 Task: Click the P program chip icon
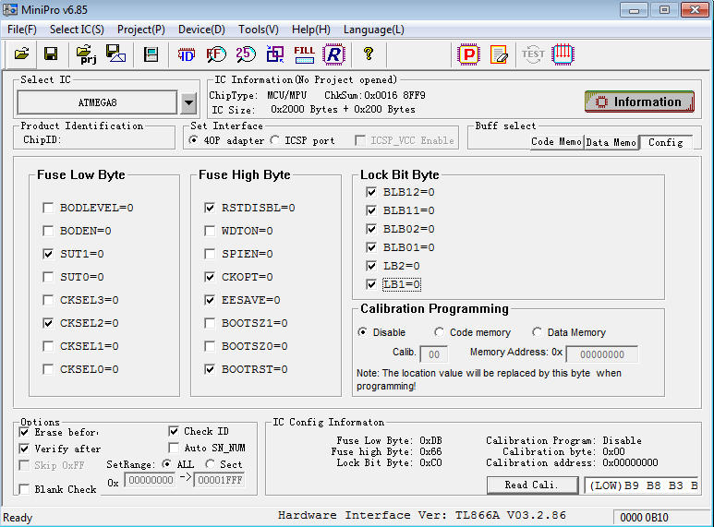click(x=469, y=54)
